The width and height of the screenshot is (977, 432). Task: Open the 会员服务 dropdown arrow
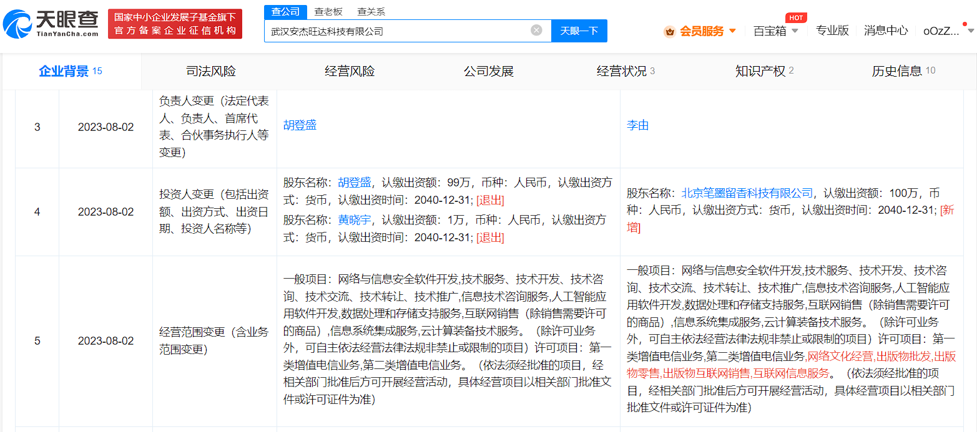click(x=732, y=31)
